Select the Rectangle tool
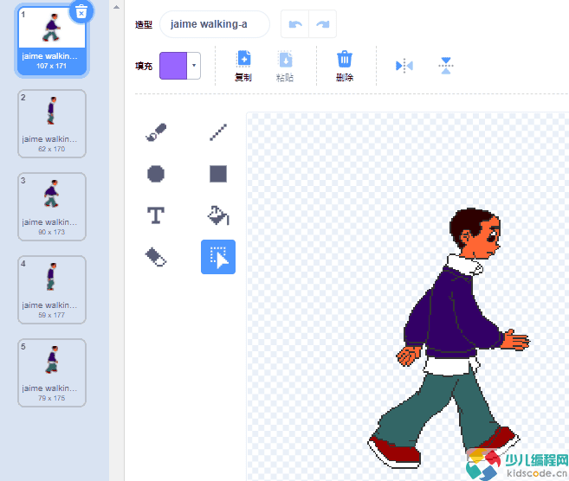Viewport: 569px width, 481px height. point(218,174)
